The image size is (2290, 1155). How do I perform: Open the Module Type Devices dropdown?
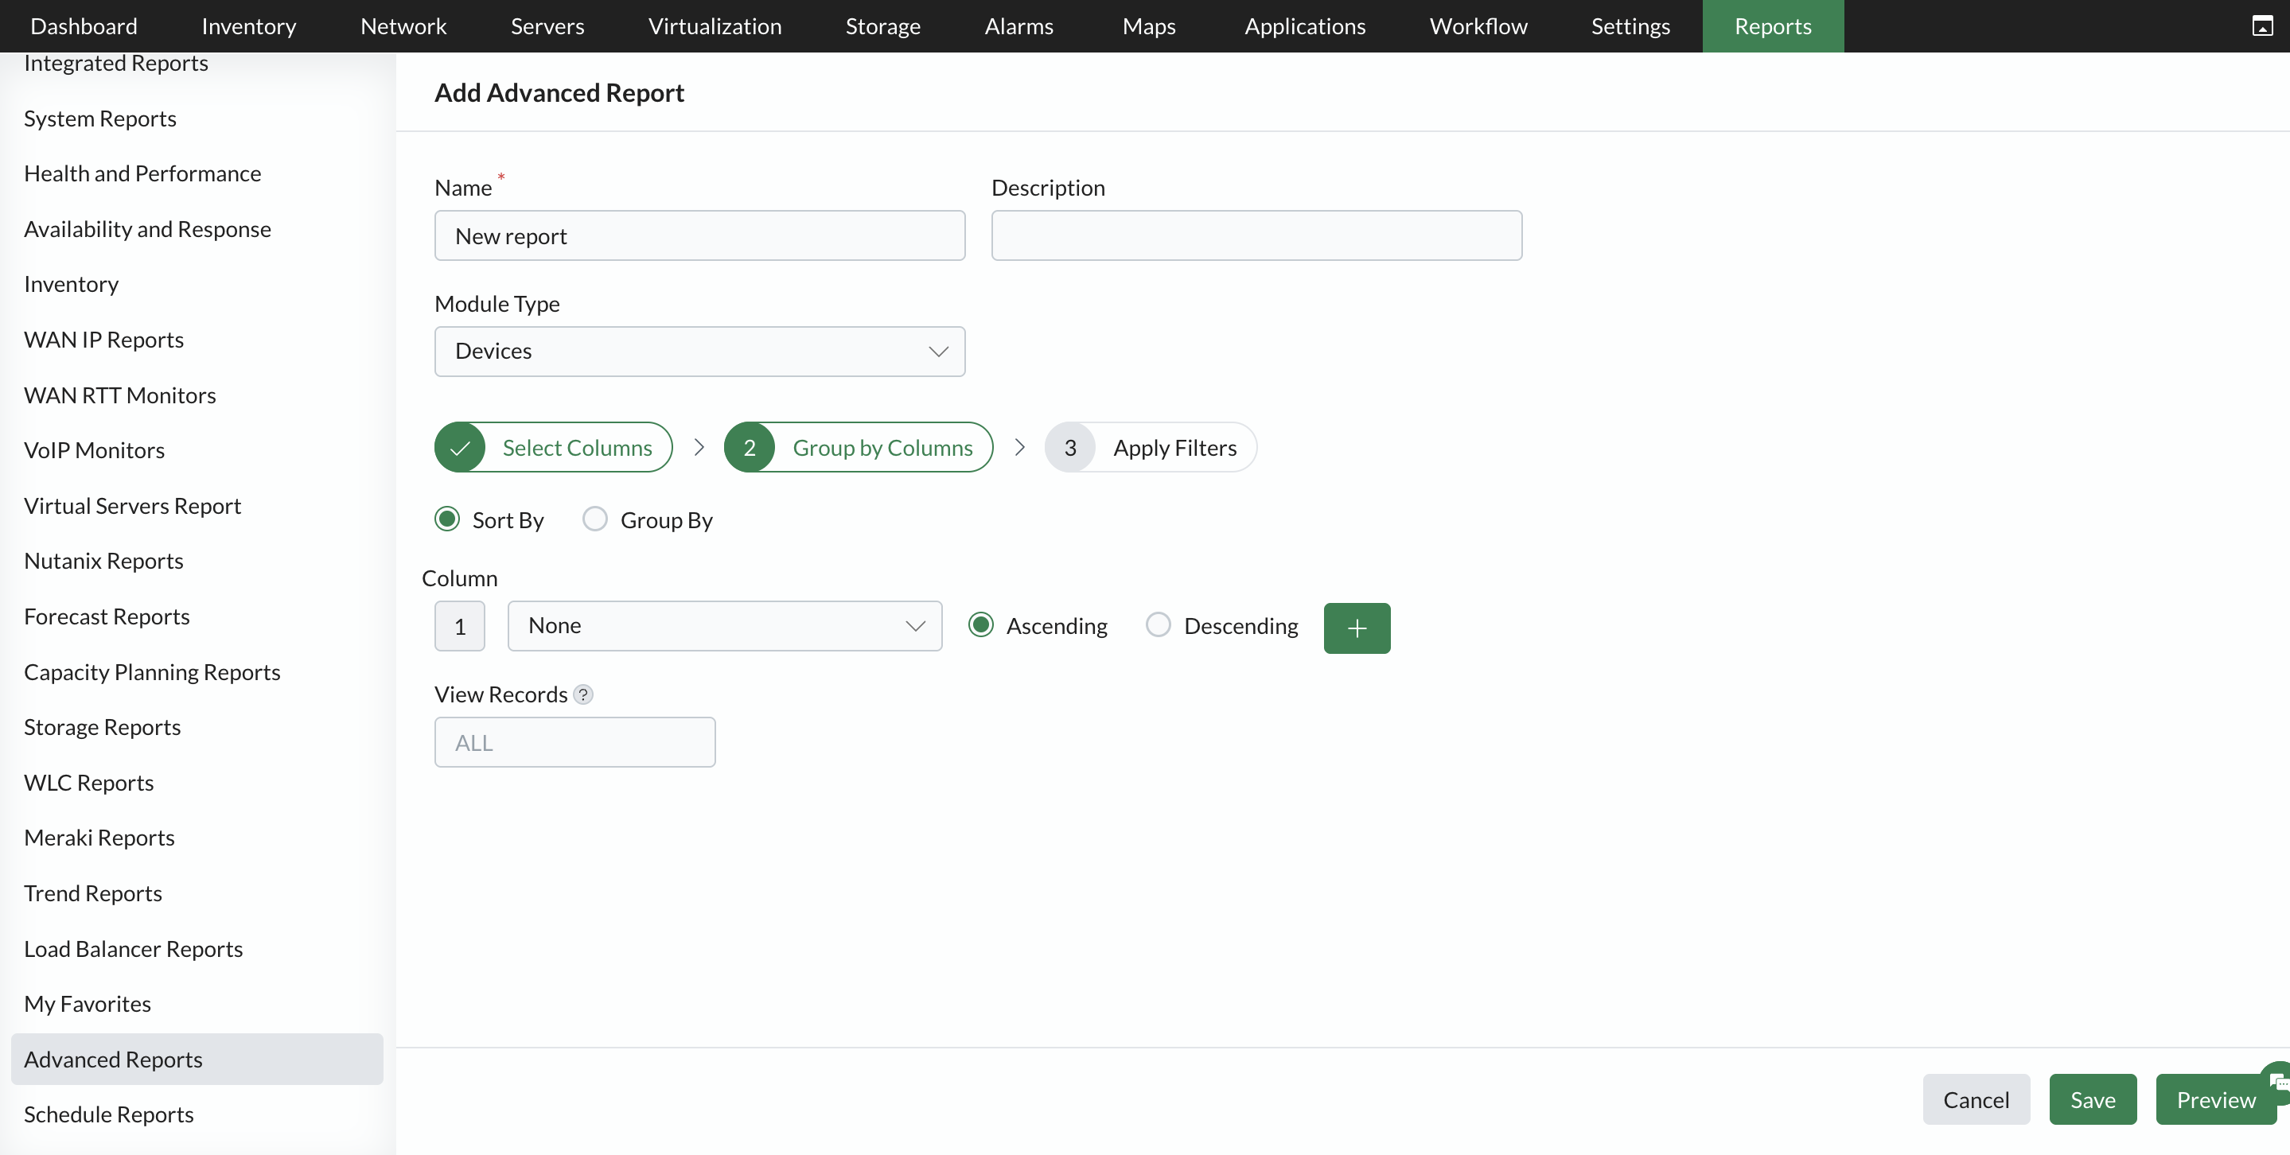coord(699,351)
